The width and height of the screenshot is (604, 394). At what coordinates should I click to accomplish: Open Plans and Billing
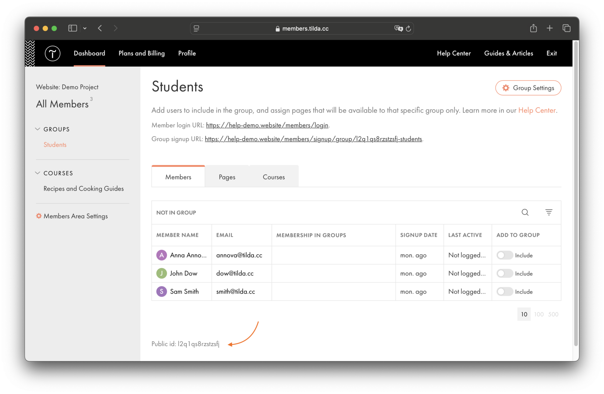tap(141, 53)
